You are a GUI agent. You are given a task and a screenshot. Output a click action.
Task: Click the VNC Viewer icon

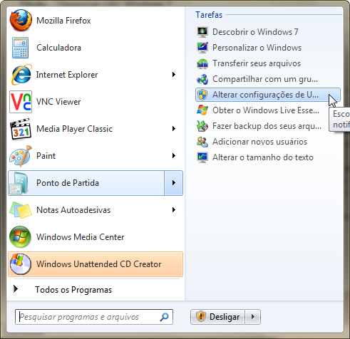(x=21, y=102)
